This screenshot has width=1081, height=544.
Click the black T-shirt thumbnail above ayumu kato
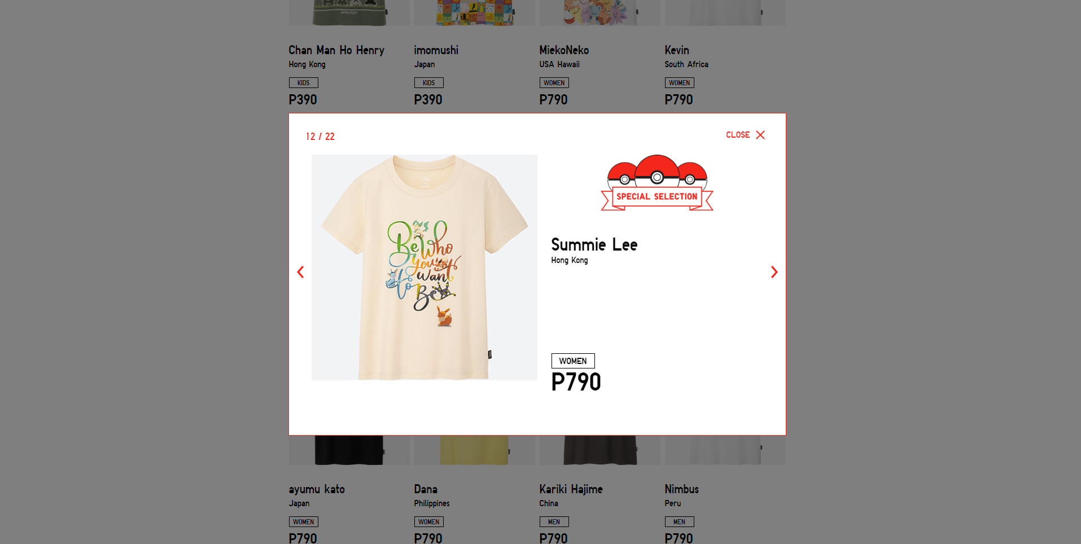pos(349,450)
